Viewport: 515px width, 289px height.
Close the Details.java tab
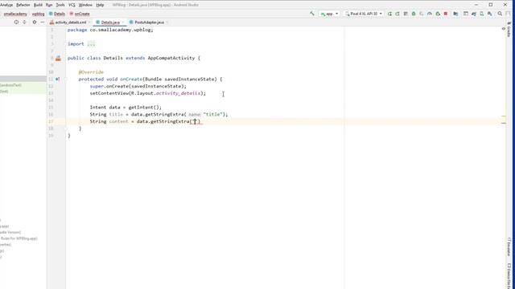[x=123, y=22]
